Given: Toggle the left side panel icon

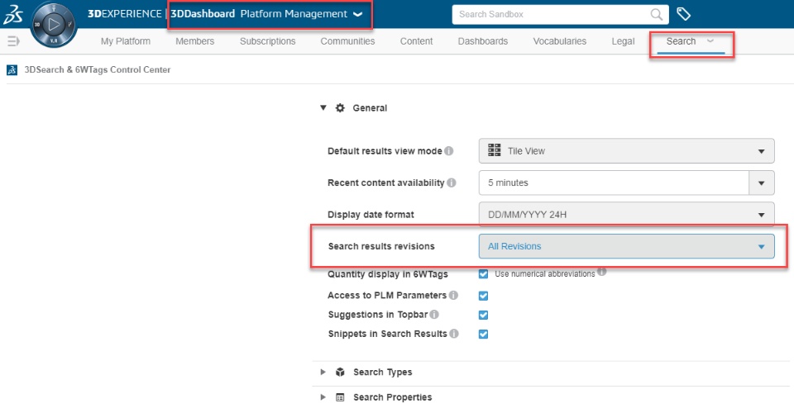Looking at the screenshot, I should point(13,41).
